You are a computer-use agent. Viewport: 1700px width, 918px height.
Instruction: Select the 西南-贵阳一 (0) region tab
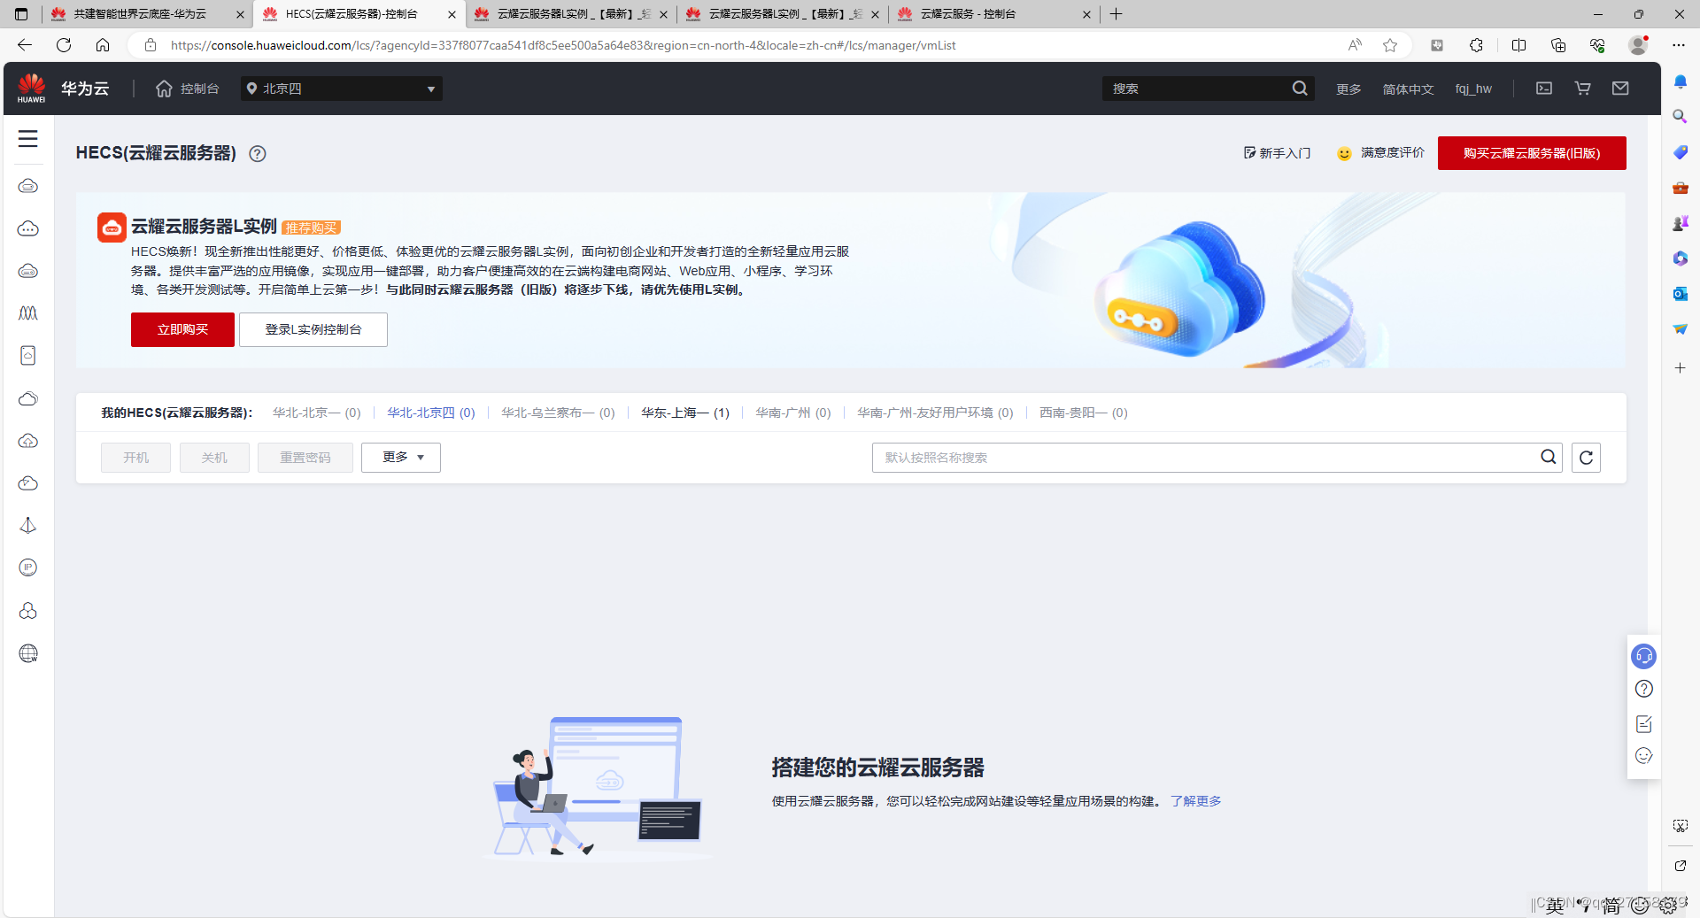click(1084, 413)
